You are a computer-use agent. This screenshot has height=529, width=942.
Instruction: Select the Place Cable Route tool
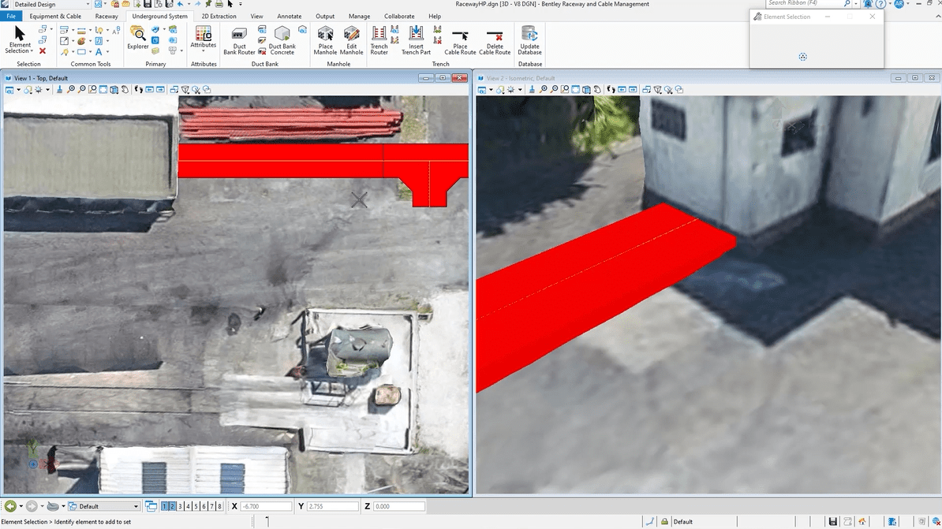(x=460, y=39)
